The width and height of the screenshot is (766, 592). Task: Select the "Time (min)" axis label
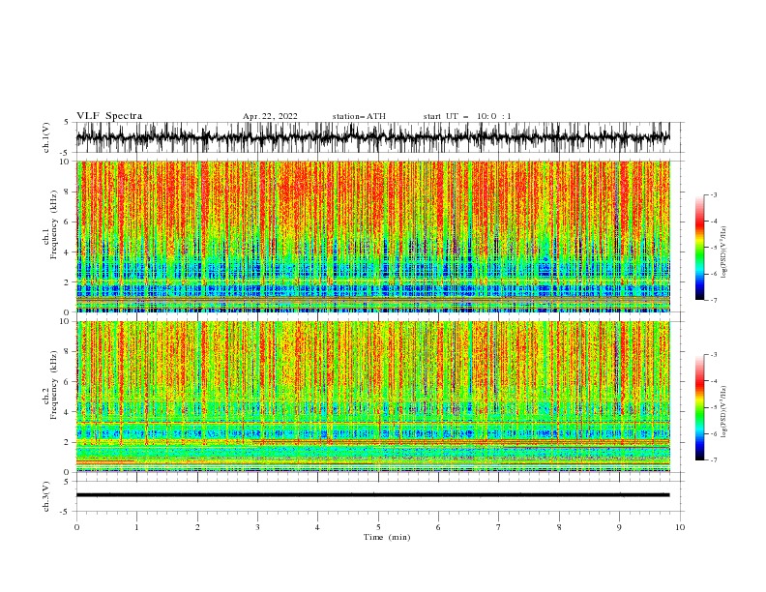(387, 537)
